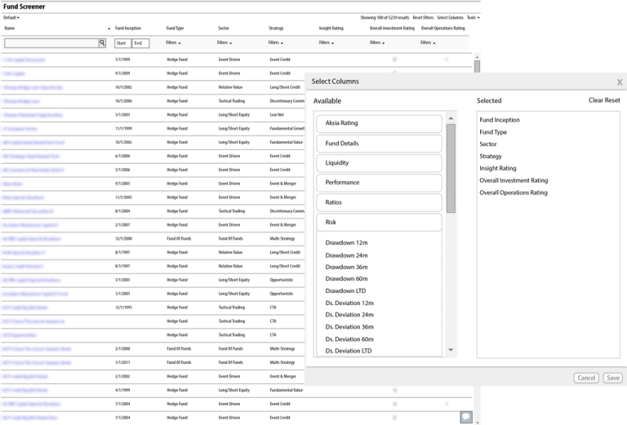This screenshot has height=425, width=627.
Task: Open the Default view dropdown
Action: pyautogui.click(x=11, y=17)
